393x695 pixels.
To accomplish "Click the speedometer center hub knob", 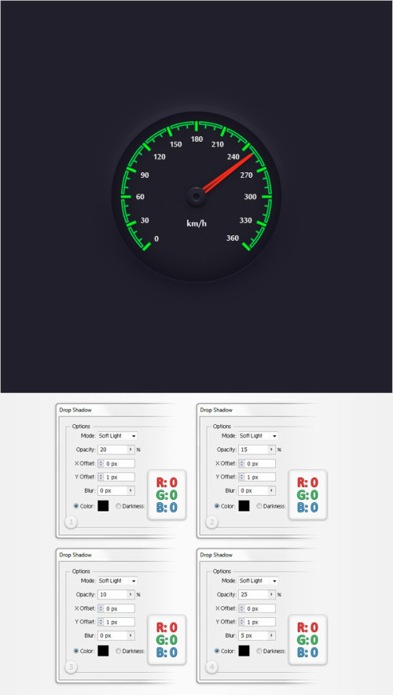I will [196, 196].
